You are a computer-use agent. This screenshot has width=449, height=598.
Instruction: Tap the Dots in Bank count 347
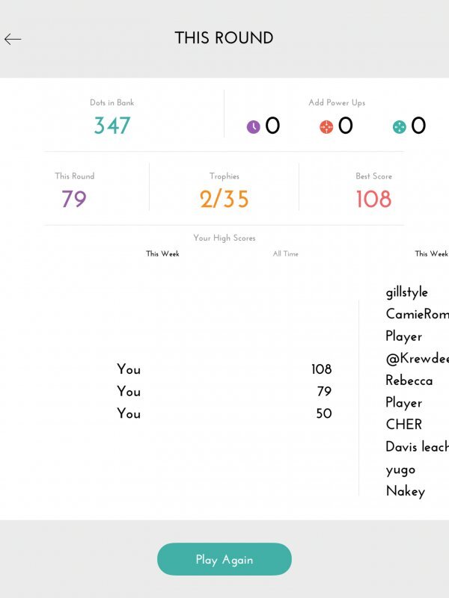click(112, 126)
